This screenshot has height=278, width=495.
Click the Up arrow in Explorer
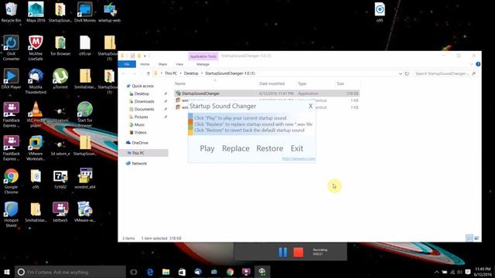click(148, 73)
